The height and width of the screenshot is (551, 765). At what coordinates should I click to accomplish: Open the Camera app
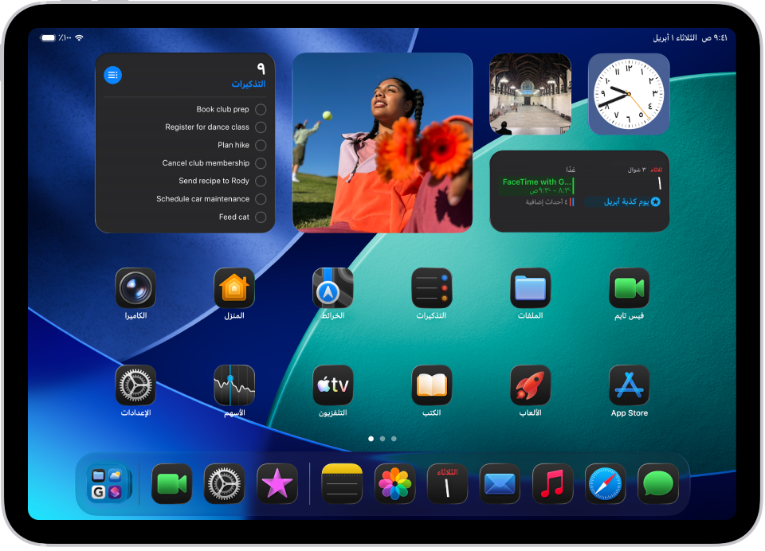click(135, 288)
